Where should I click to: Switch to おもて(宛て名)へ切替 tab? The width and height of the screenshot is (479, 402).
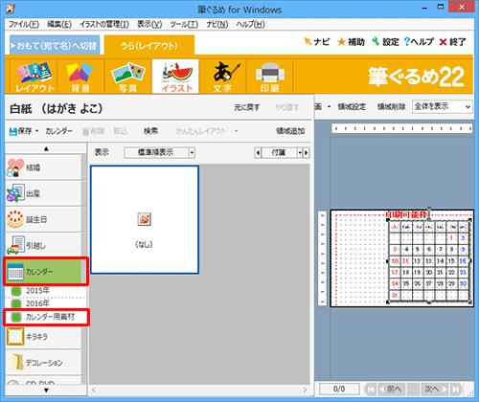tap(55, 45)
